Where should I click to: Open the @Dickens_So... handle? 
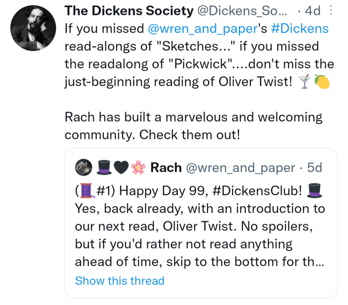point(243,11)
